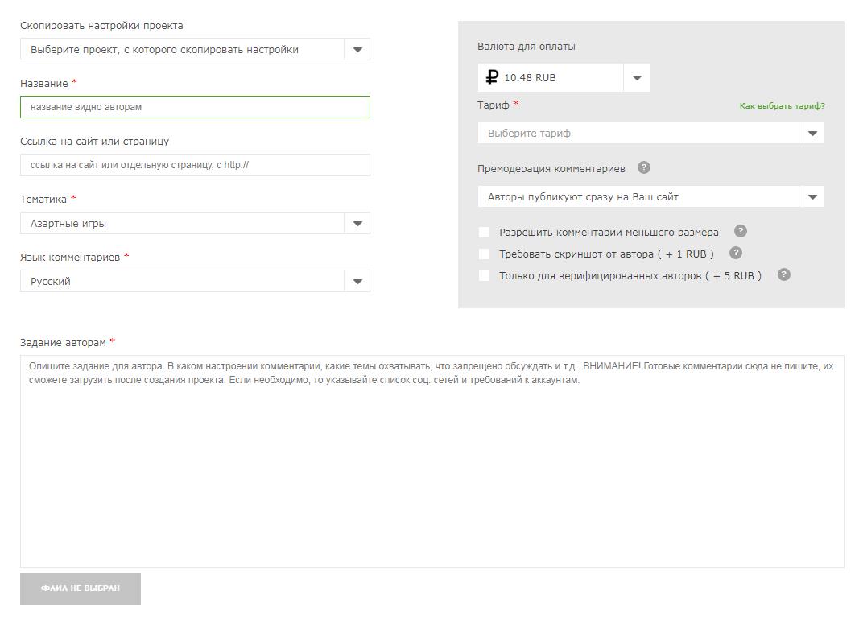The image size is (859, 619).
Task: Click the Название field label
Action: (43, 83)
